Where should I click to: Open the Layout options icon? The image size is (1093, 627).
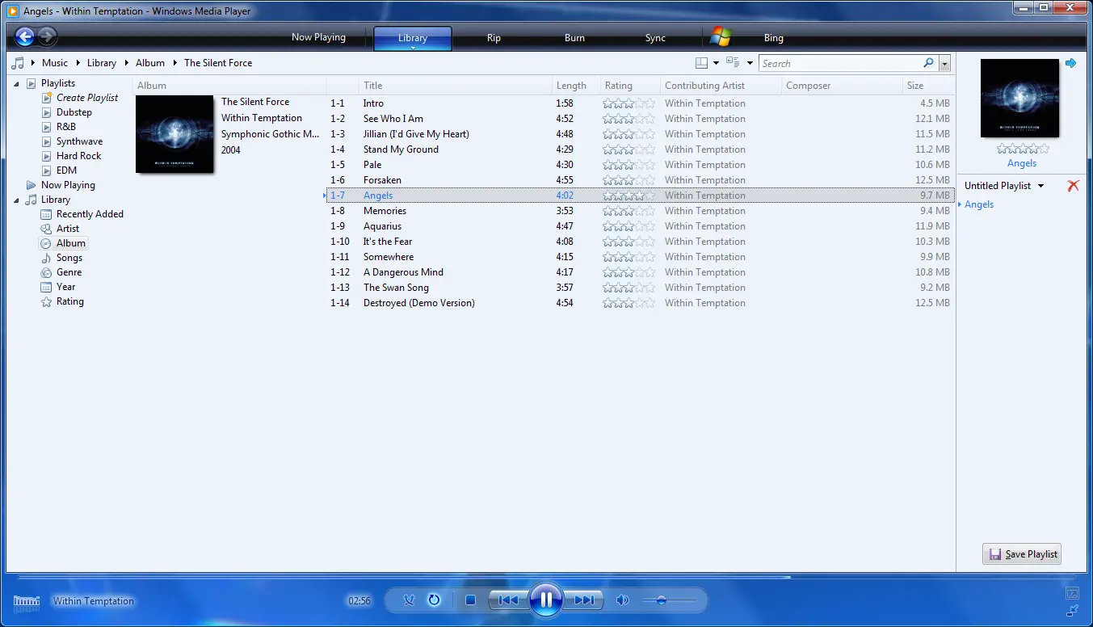(702, 63)
